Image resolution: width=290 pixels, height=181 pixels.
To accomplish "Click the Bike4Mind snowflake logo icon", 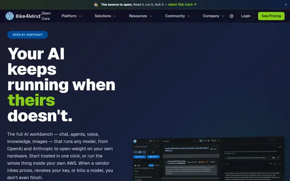I will [10, 16].
